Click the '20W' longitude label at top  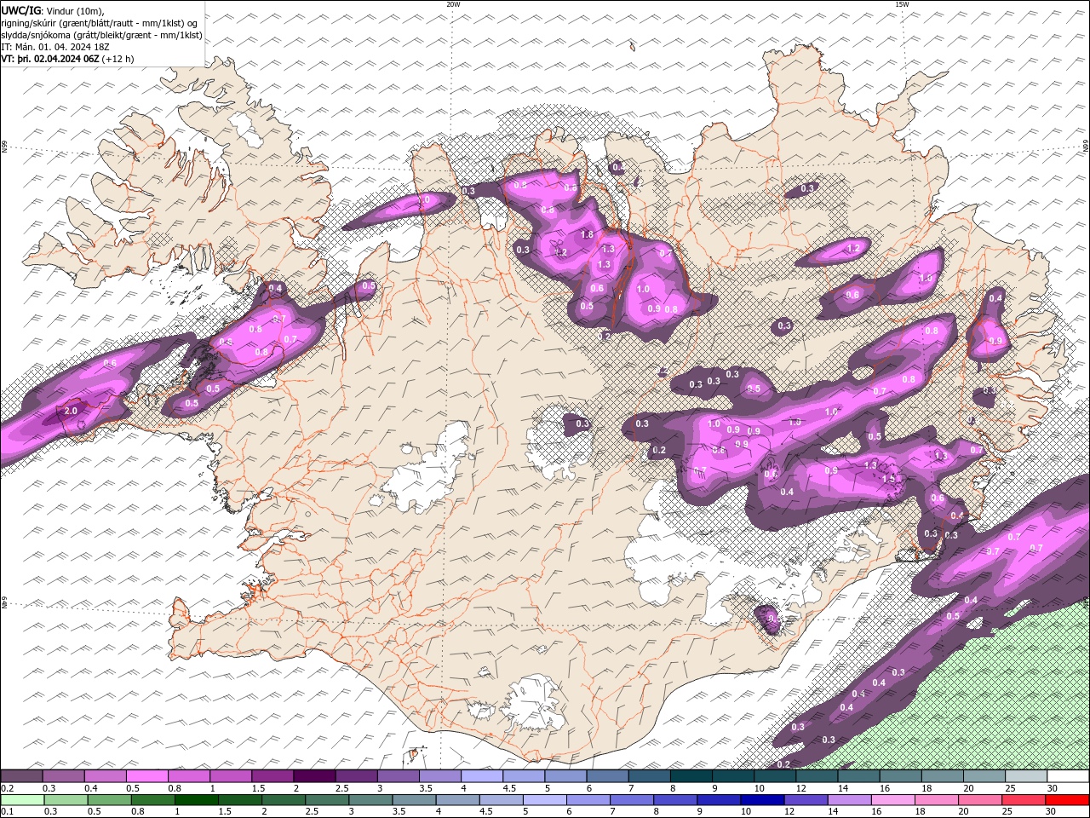click(453, 4)
